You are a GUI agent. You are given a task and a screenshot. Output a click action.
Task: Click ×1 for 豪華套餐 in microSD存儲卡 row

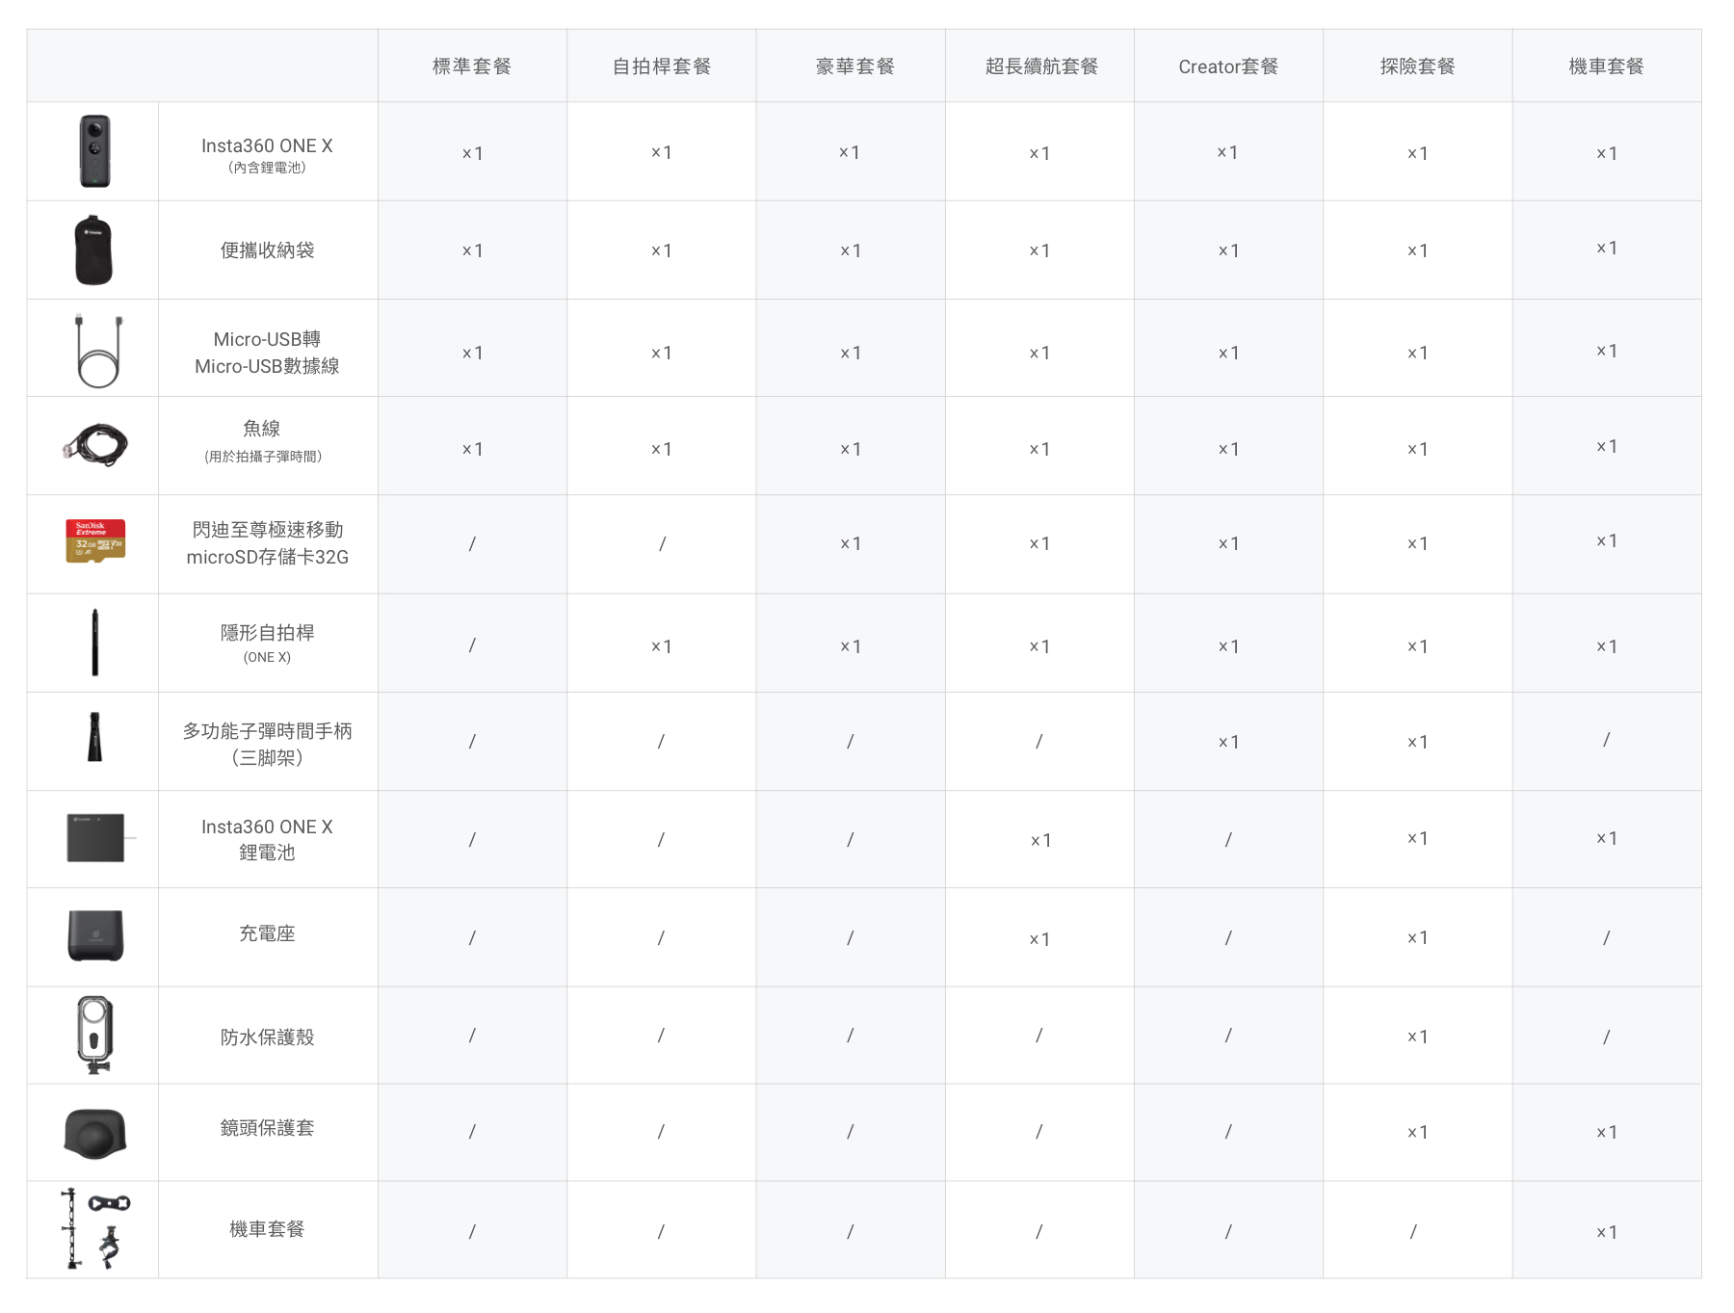[851, 543]
